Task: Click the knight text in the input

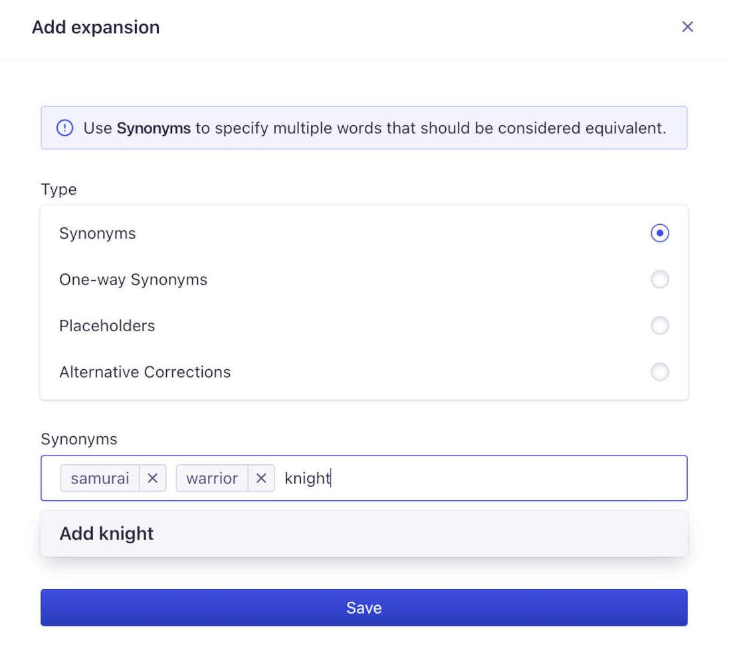Action: (306, 478)
